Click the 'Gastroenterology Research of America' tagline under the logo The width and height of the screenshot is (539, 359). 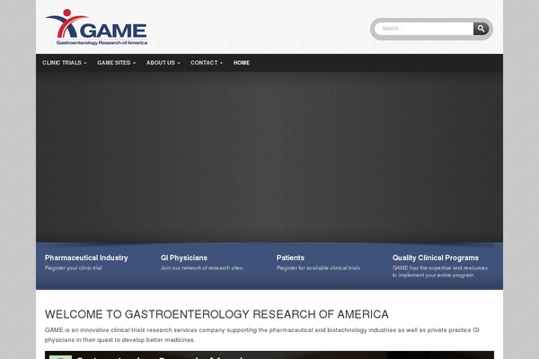(102, 43)
